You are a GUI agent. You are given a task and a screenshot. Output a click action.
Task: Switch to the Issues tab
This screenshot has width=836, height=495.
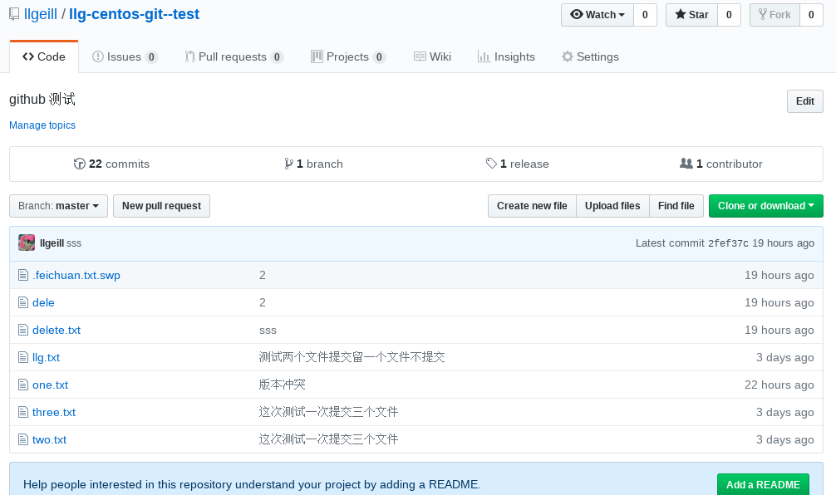125,56
